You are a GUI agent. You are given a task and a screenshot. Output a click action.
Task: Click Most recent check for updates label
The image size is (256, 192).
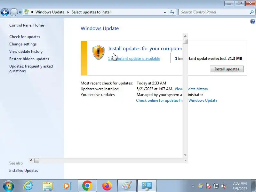click(x=107, y=83)
